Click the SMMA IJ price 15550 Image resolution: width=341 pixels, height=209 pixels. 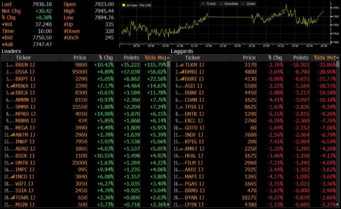pos(80,107)
